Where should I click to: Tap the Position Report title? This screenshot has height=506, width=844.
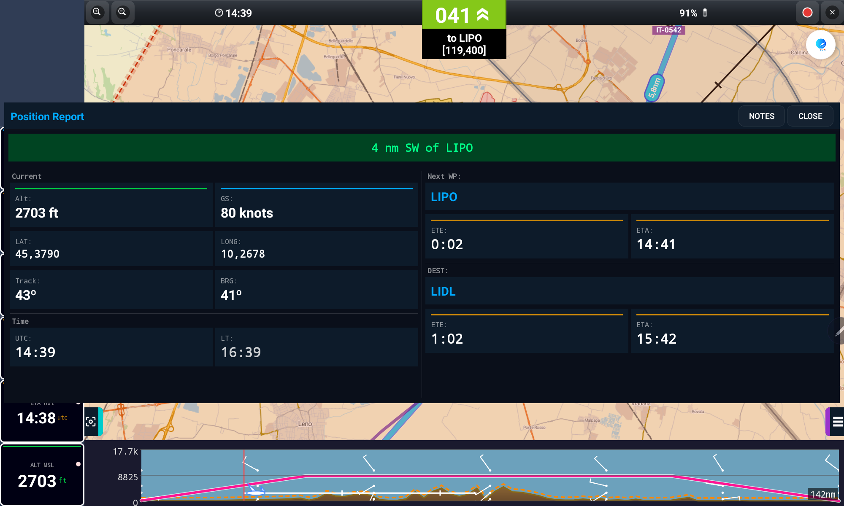47,116
